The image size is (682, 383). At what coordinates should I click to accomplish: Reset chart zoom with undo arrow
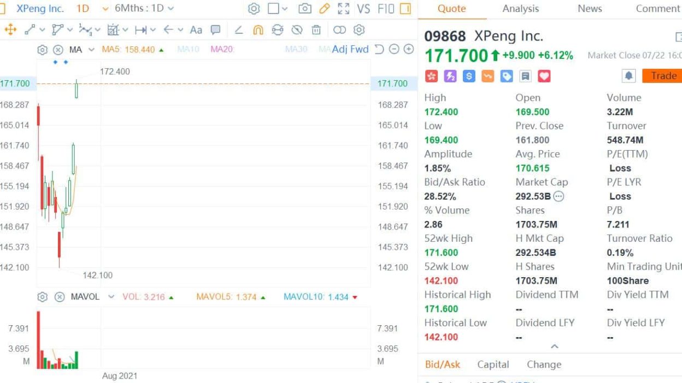pos(380,49)
